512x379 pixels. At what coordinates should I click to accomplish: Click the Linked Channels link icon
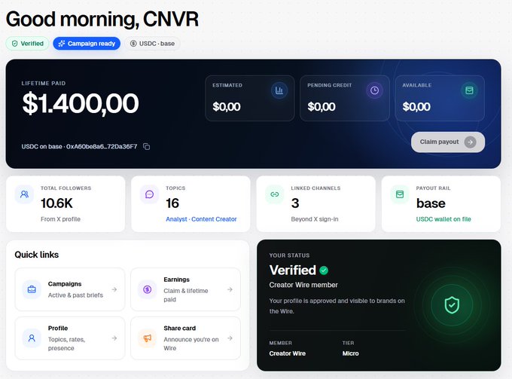tap(275, 194)
